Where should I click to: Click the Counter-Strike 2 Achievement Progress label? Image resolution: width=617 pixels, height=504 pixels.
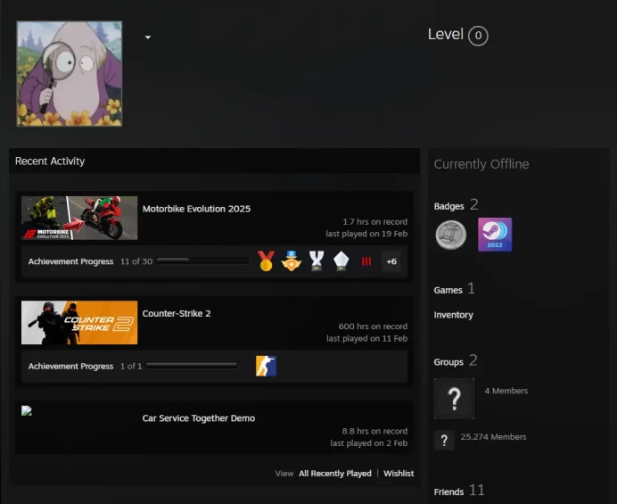tap(70, 367)
